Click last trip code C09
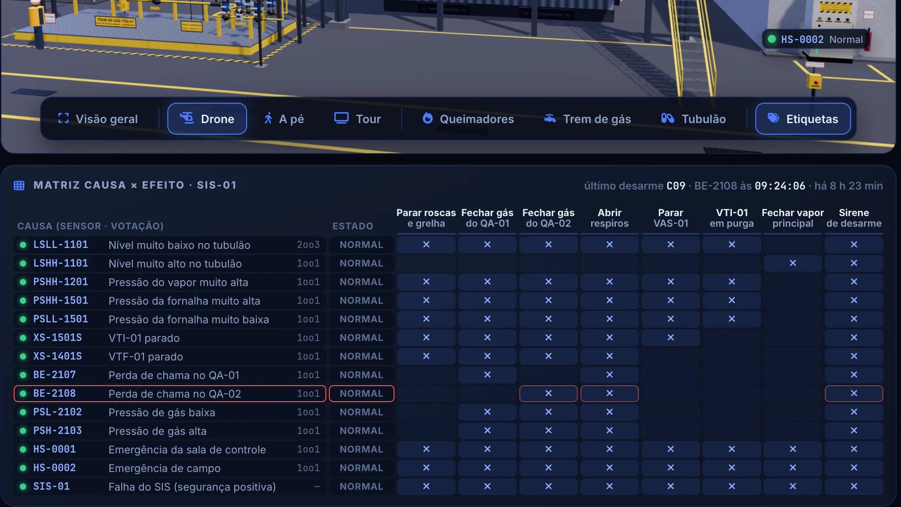 [x=676, y=186]
